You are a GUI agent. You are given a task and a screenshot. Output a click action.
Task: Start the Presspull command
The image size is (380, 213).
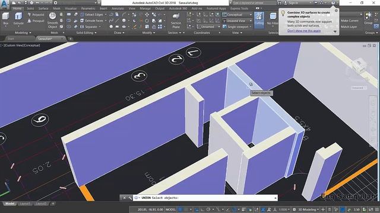tap(36, 21)
